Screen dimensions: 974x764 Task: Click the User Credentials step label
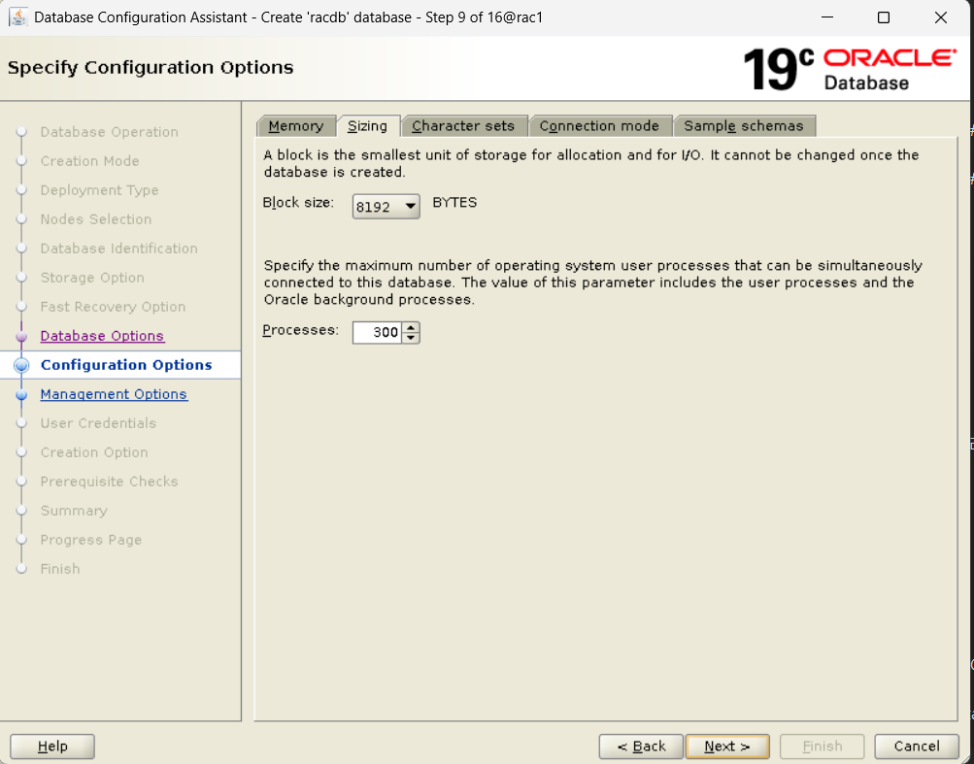(98, 423)
